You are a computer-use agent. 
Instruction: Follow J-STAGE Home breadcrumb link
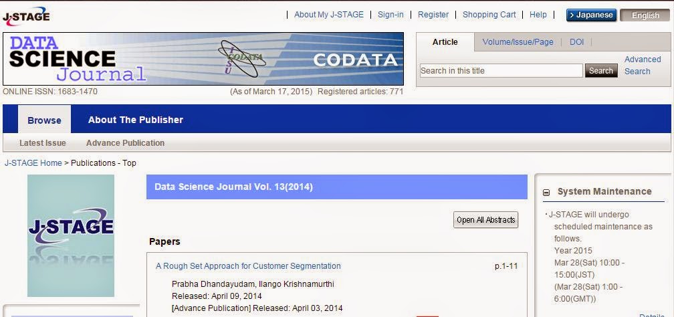[33, 163]
